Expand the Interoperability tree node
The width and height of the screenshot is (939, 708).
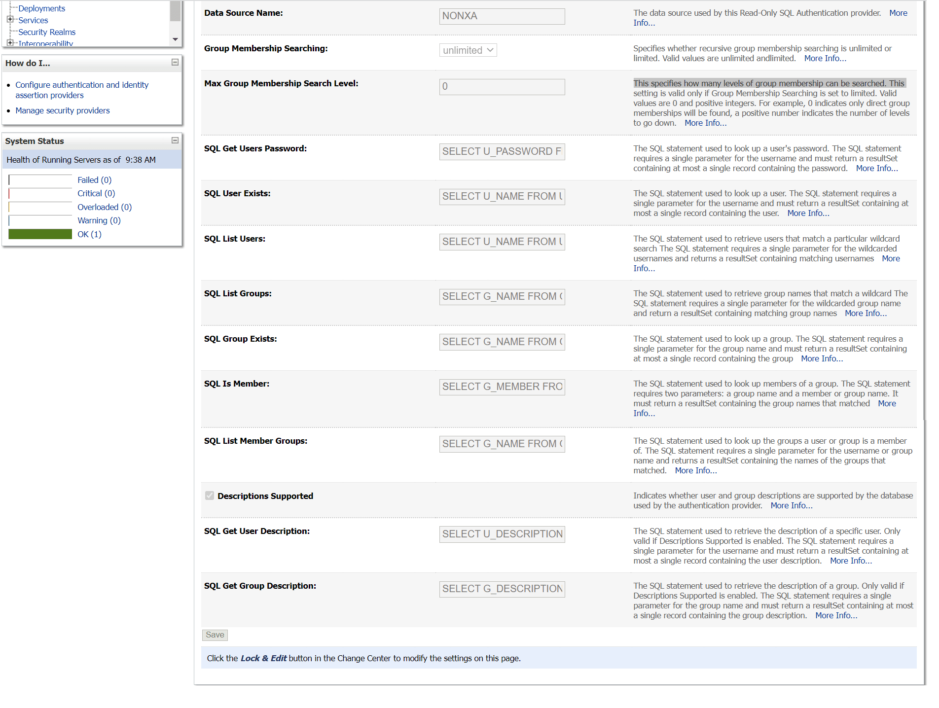tap(10, 43)
